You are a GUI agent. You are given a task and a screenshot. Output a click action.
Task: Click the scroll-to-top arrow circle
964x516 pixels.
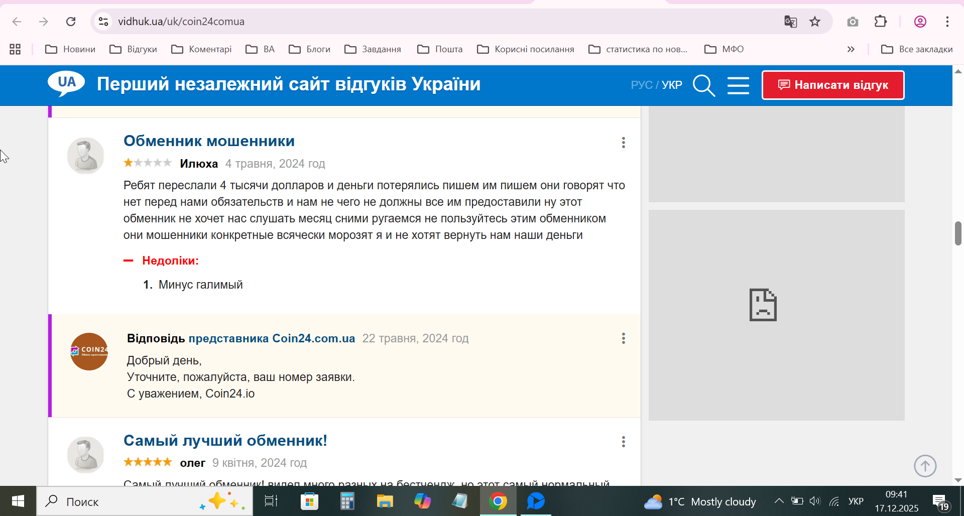[x=925, y=466]
